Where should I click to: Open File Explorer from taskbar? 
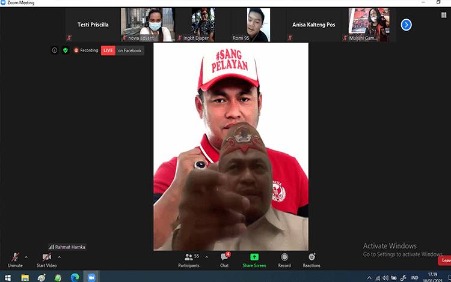tap(25, 278)
